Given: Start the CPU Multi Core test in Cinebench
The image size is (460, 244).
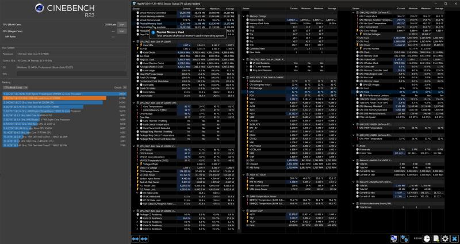Looking at the screenshot, I should click(122, 25).
